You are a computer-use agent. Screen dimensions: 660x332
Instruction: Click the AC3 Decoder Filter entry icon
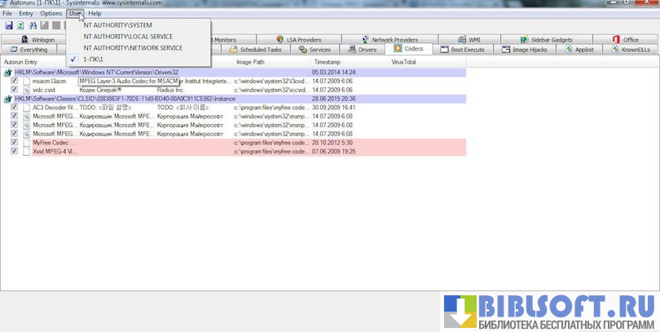click(x=25, y=108)
